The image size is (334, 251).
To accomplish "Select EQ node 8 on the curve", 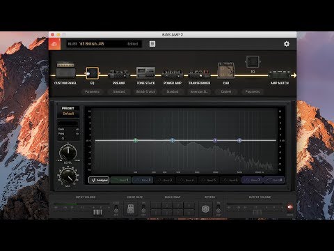I will (x=239, y=140).
